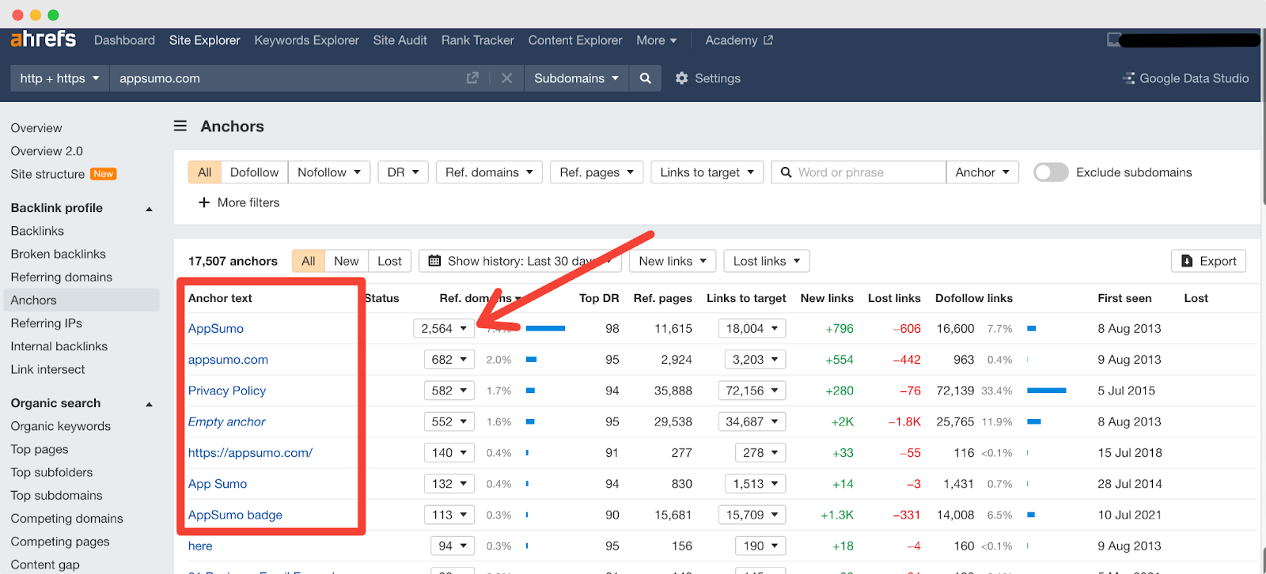
Task: Open the Subdomains mode dropdown
Action: point(576,78)
